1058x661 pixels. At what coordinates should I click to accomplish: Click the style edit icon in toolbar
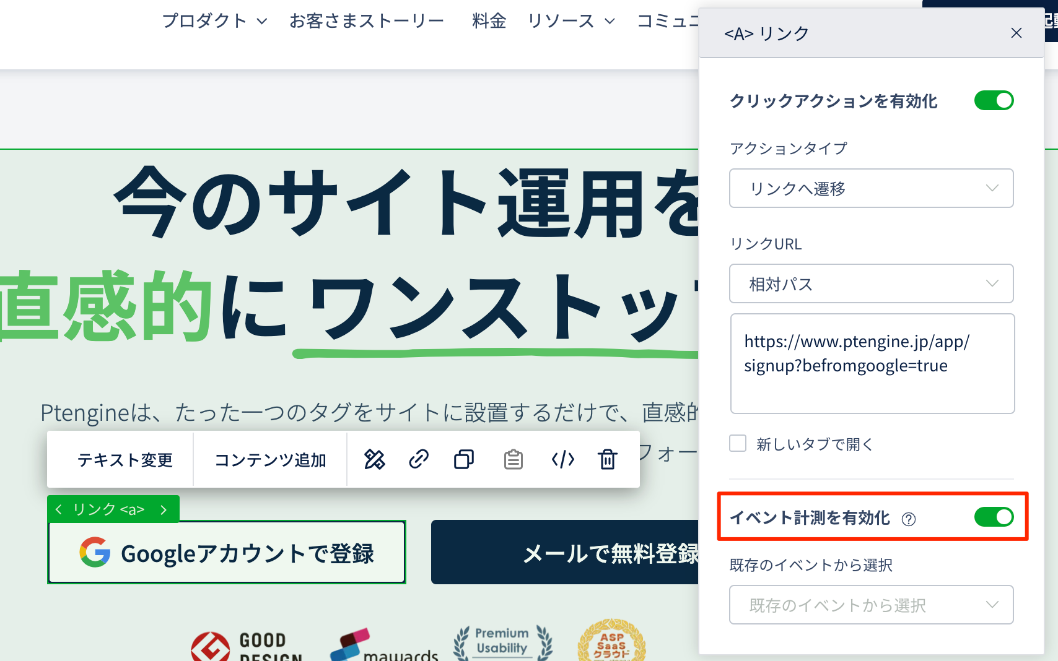click(374, 459)
